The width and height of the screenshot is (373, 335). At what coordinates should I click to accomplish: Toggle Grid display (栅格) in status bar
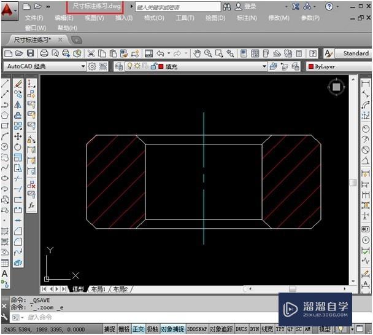124,329
